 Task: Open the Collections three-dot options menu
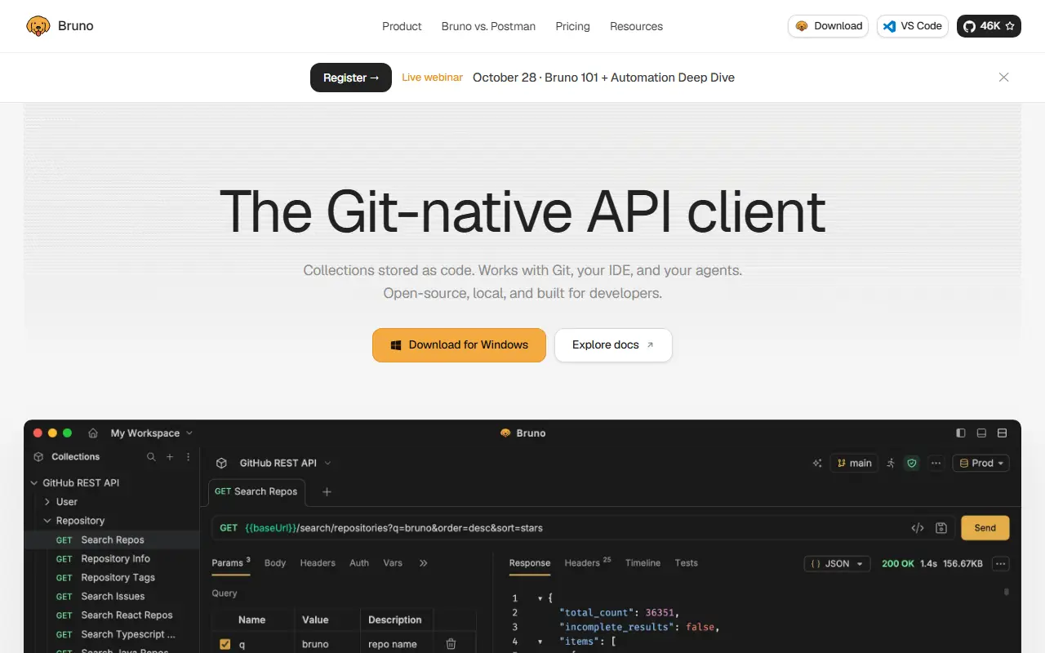click(189, 457)
